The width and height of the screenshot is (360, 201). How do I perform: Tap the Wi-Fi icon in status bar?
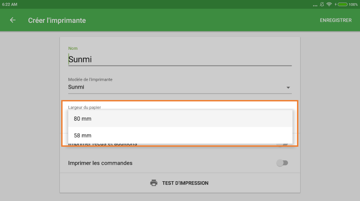329,4
